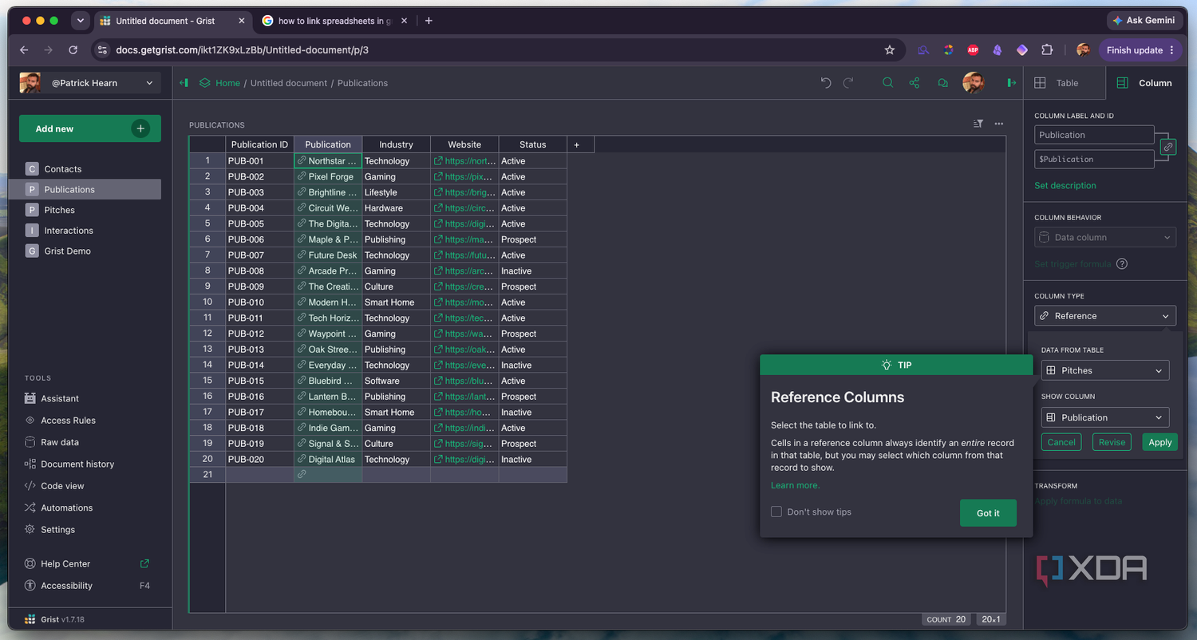This screenshot has width=1197, height=640.
Task: Open the comments discussion icon
Action: point(942,83)
